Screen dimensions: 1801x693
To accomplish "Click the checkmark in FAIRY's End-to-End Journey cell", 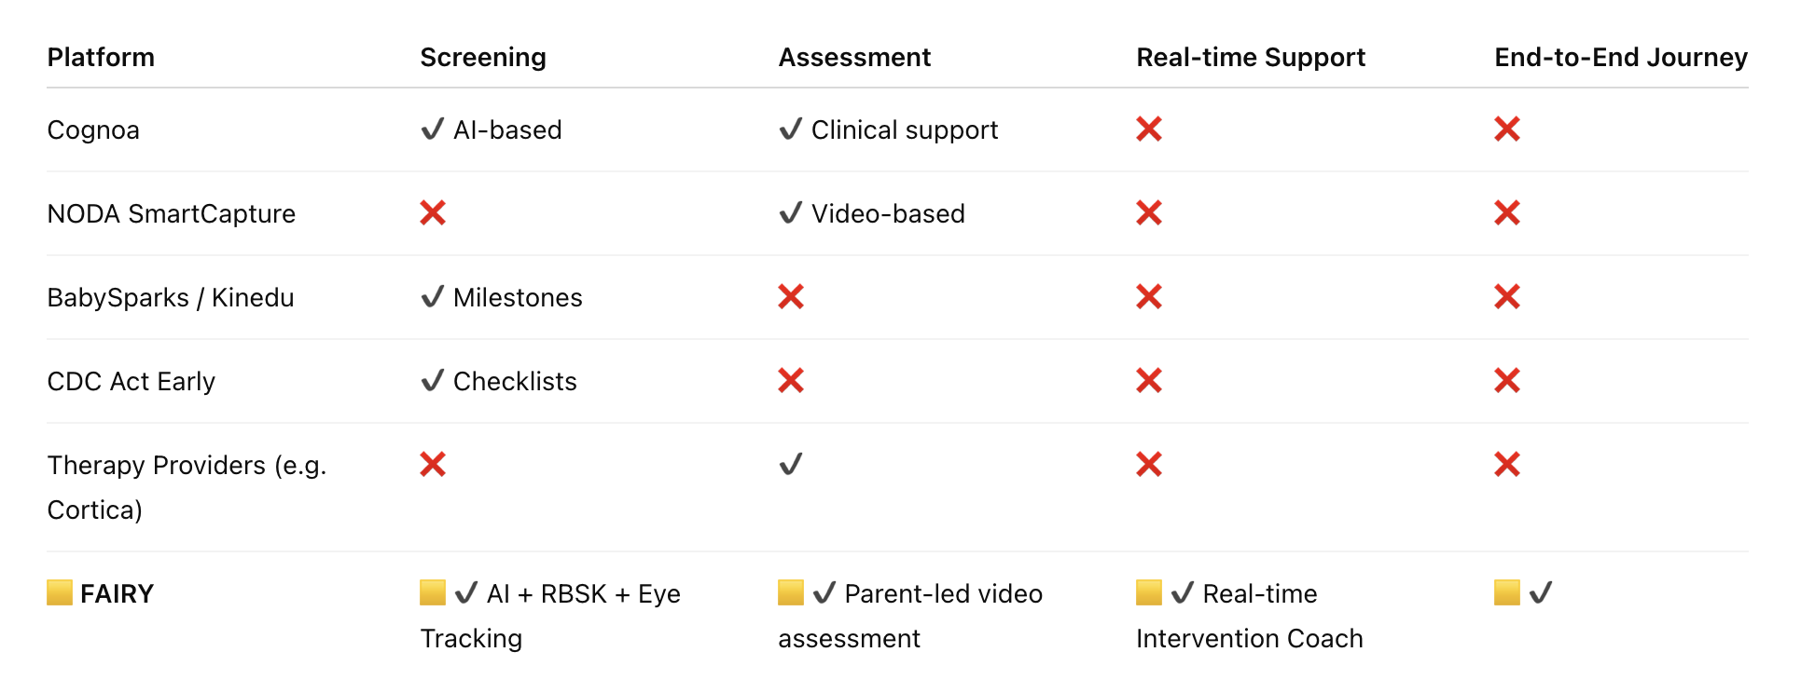I will click(x=1541, y=592).
